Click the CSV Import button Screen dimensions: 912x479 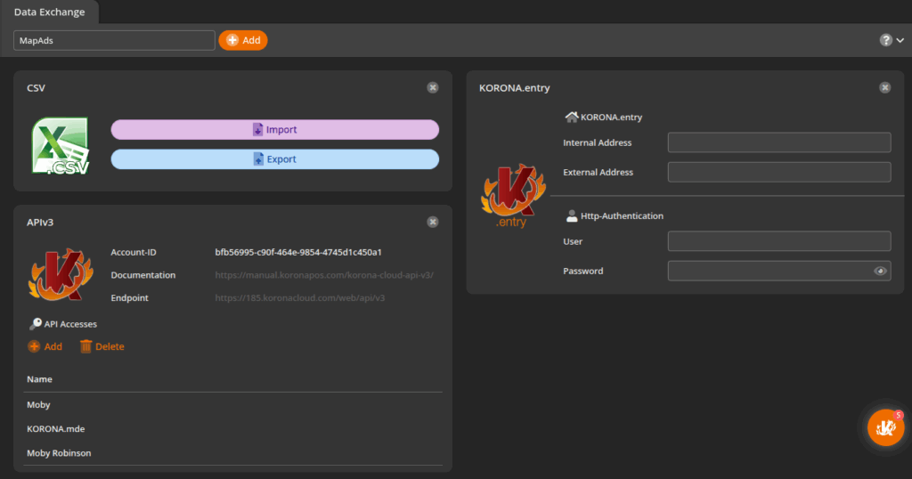pyautogui.click(x=274, y=130)
